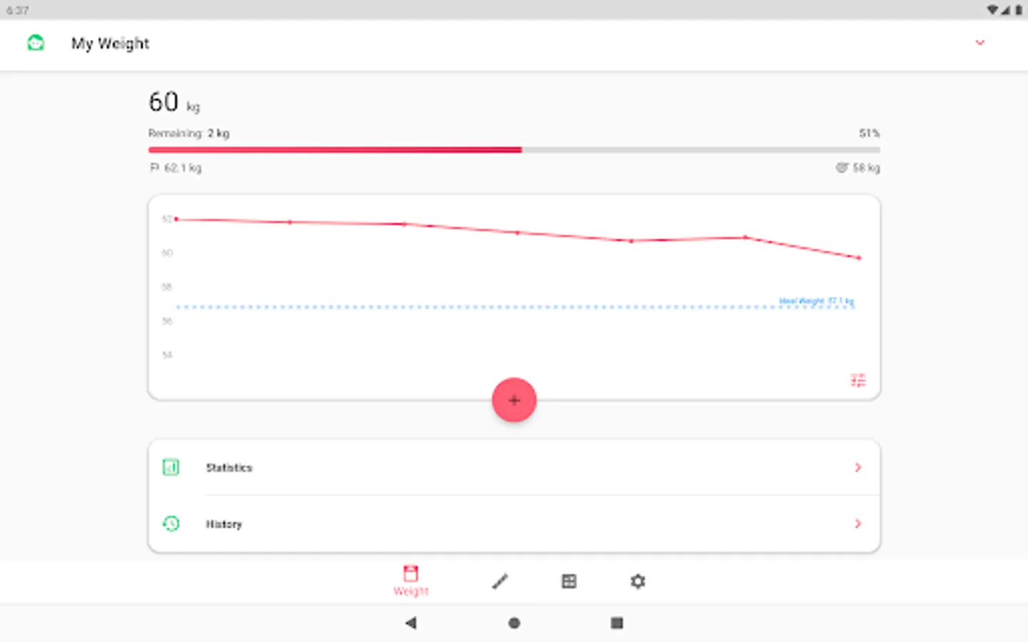Screen dimensions: 1028x642
Task: Select the last data point on chart
Action: click(859, 258)
